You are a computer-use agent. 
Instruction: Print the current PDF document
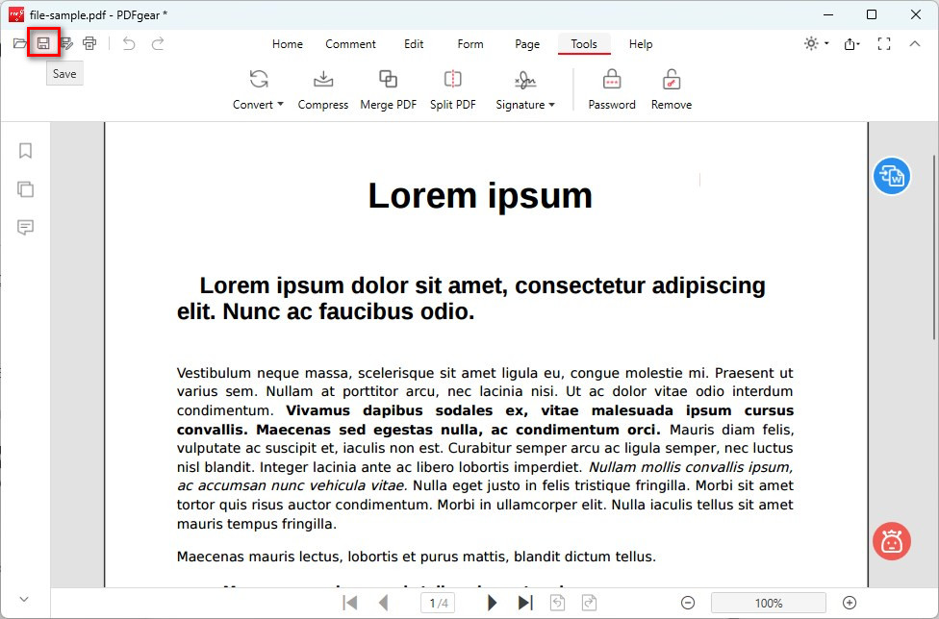pos(89,43)
